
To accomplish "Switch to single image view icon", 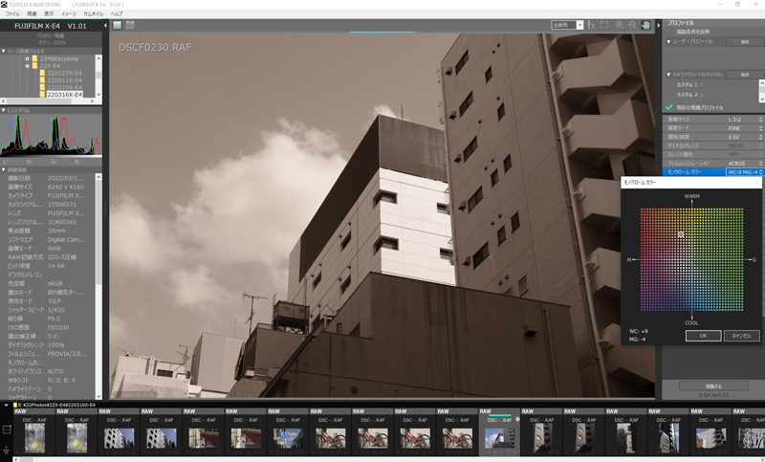I will [118, 25].
